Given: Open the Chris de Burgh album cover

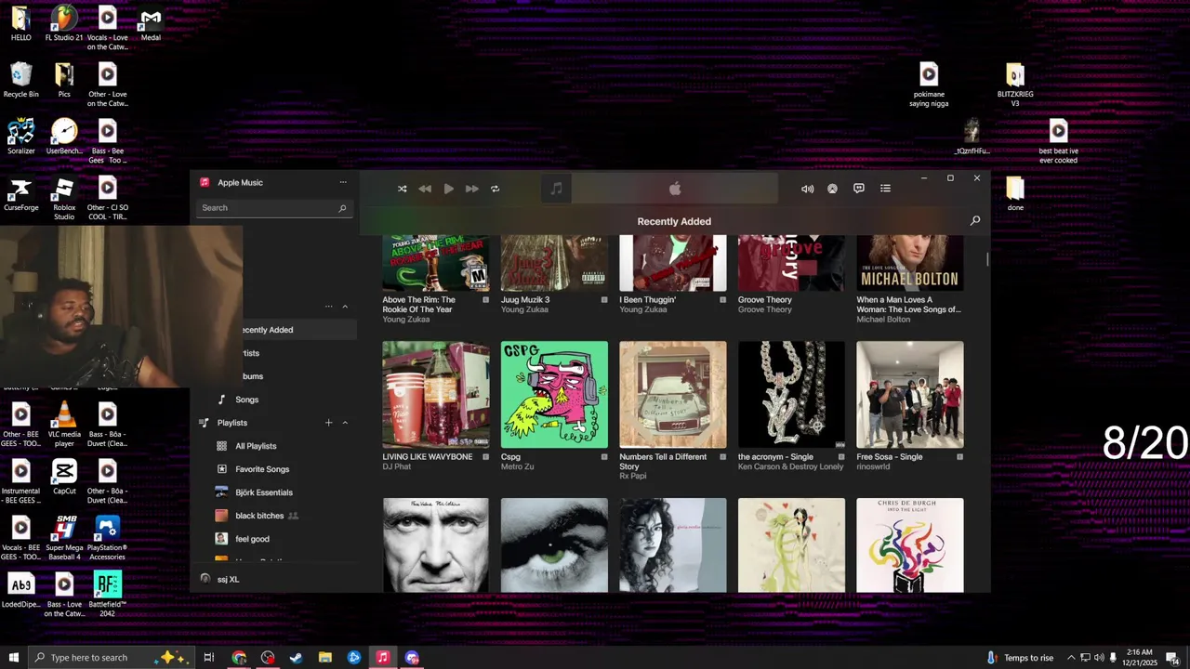Looking at the screenshot, I should click(910, 544).
